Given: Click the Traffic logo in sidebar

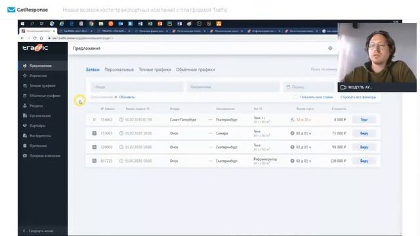Looking at the screenshot, I should coord(35,48).
